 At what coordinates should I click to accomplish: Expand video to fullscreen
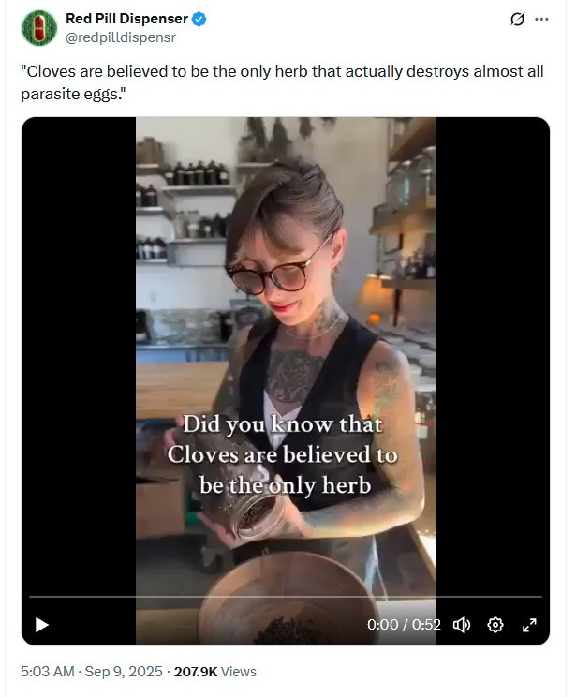[x=529, y=625]
